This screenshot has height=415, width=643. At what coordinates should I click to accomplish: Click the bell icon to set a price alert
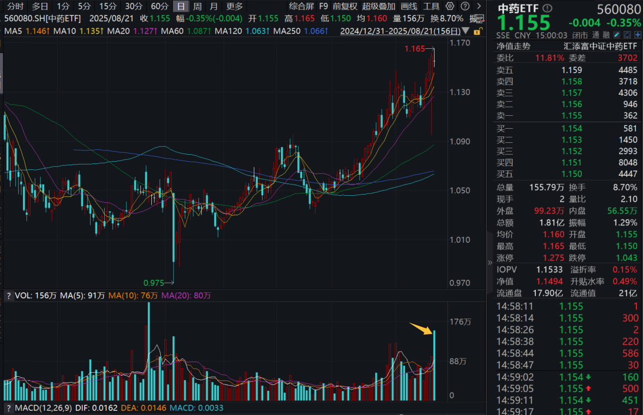[x=627, y=35]
